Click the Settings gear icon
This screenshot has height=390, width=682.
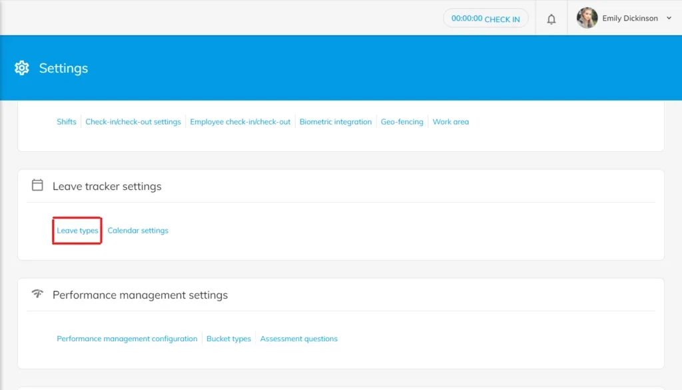[x=22, y=68]
